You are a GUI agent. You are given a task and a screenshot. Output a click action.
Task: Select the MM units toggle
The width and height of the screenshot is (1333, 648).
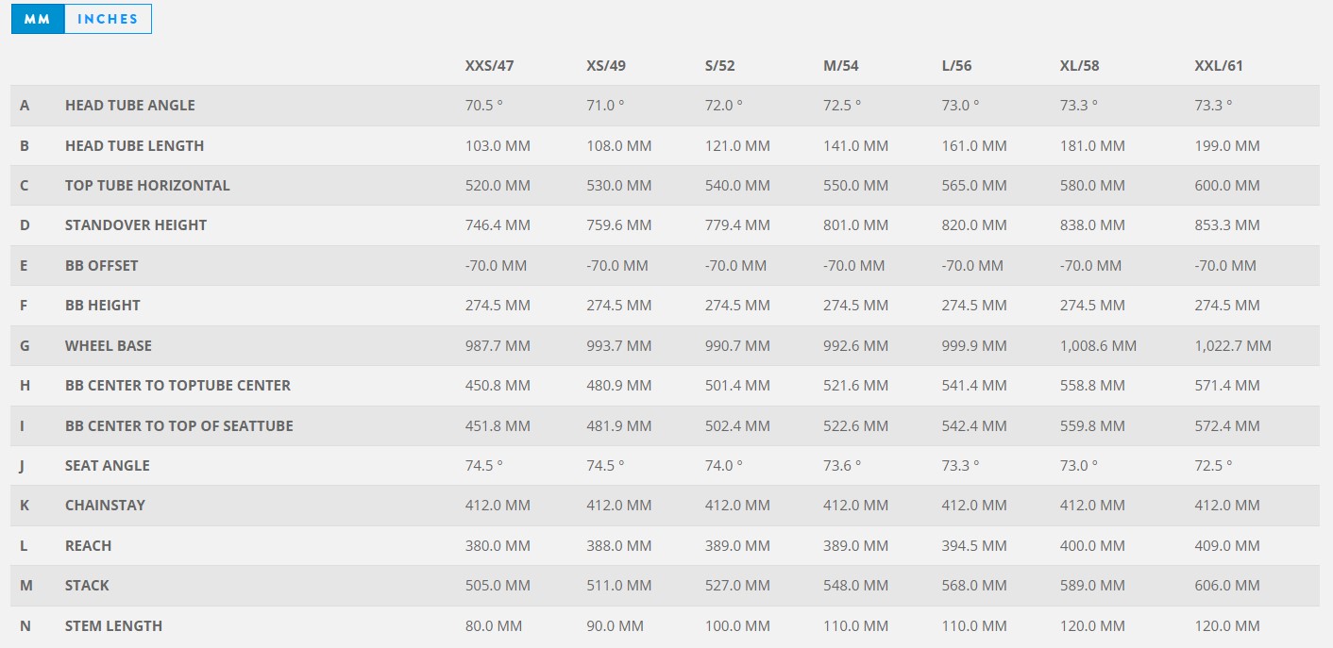pyautogui.click(x=38, y=19)
